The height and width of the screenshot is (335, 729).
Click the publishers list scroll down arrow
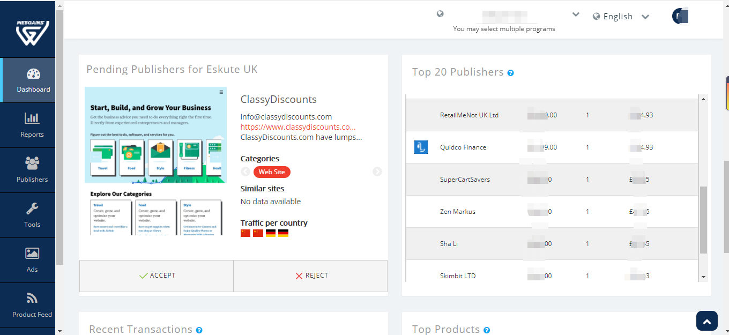[704, 277]
